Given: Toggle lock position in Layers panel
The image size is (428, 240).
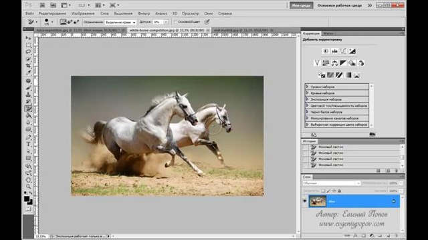Looking at the screenshot, I should (x=334, y=191).
